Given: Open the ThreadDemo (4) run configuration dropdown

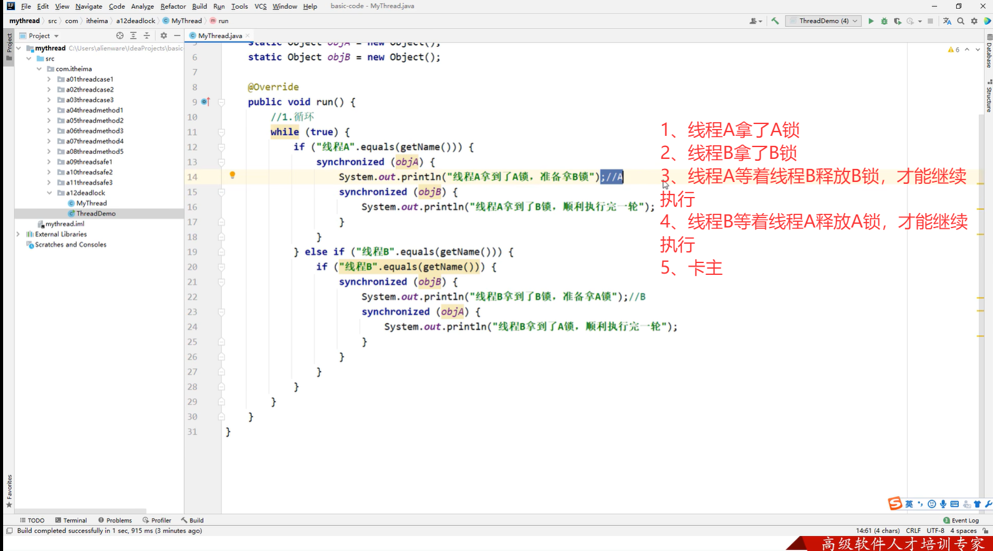Looking at the screenshot, I should [x=823, y=21].
